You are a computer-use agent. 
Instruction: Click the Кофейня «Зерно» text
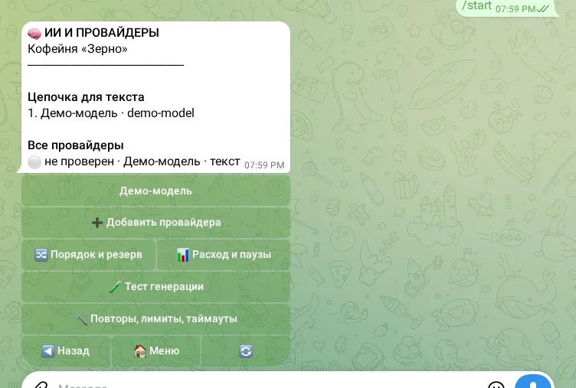[x=77, y=49]
